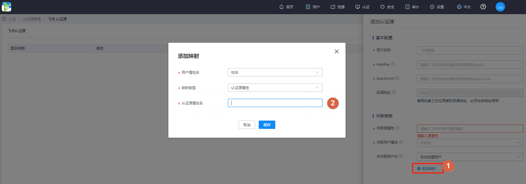
Task: Click the user icon beside 用户
Action: click(x=308, y=7)
